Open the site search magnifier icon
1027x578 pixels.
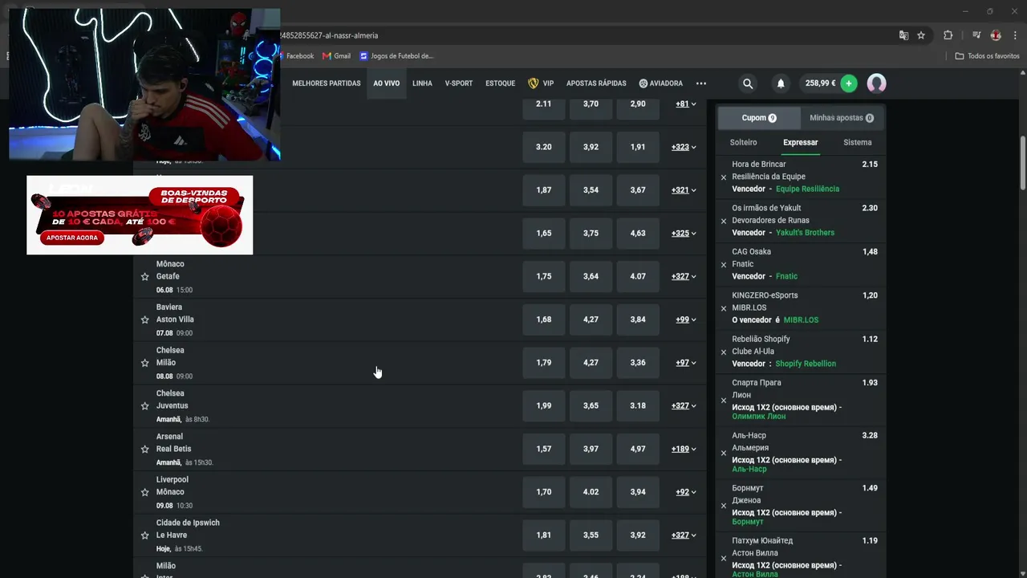[x=748, y=83]
